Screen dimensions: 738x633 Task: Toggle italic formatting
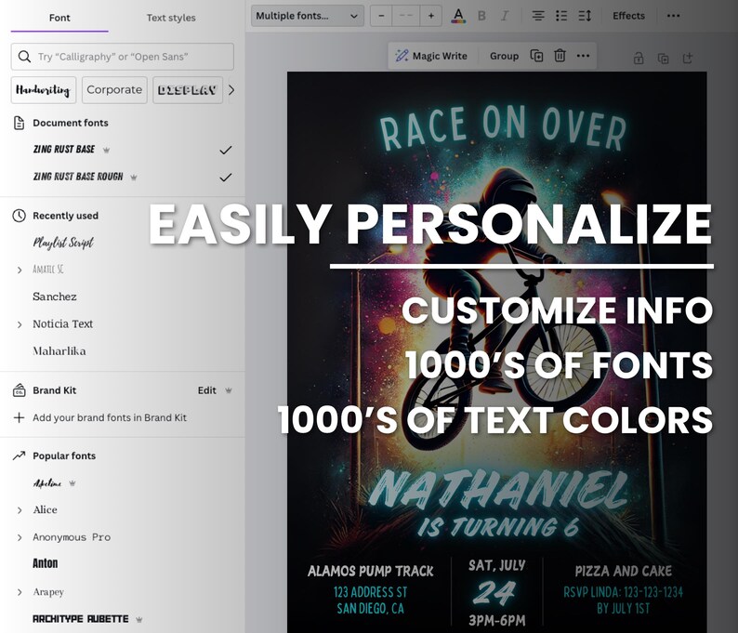click(x=505, y=16)
